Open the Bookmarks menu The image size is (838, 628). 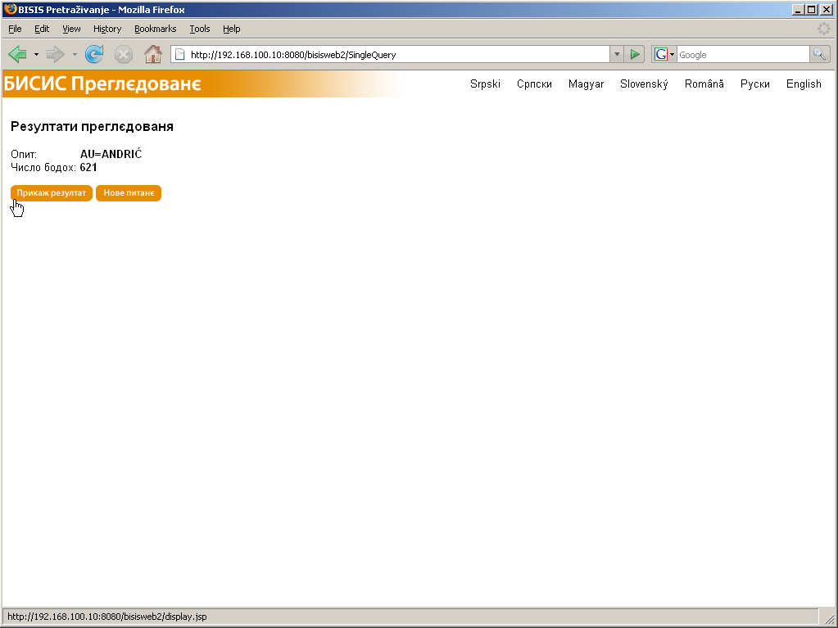pos(155,29)
